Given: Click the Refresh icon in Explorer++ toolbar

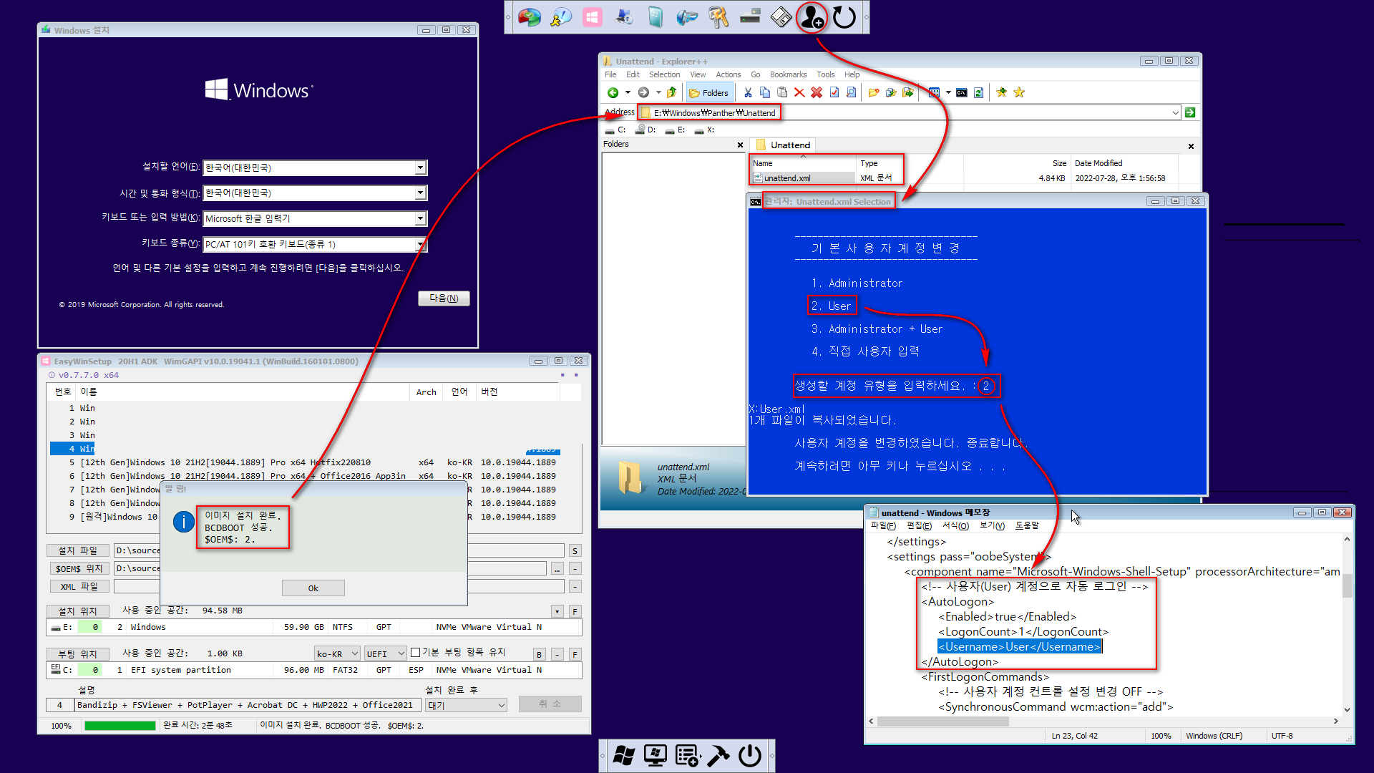Looking at the screenshot, I should [x=978, y=92].
